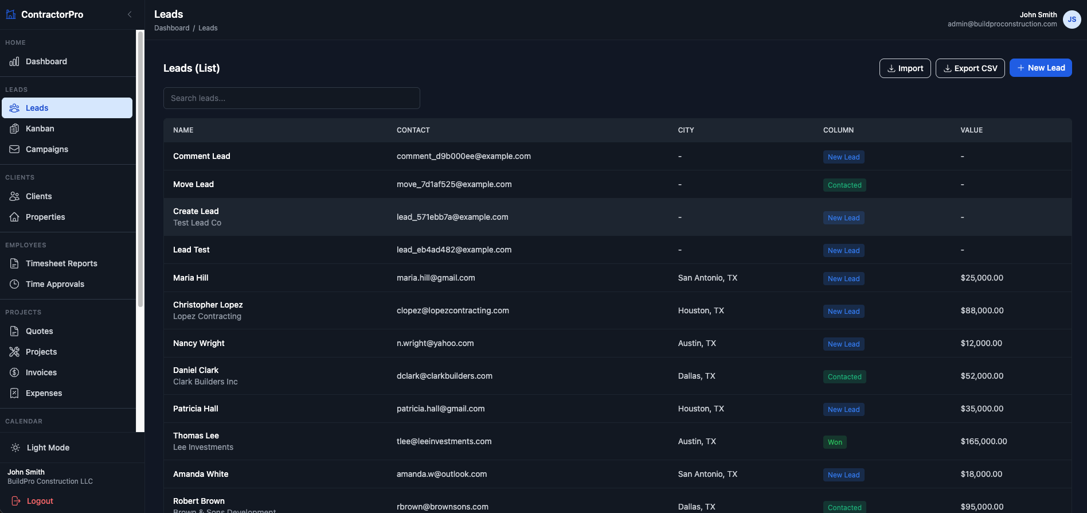This screenshot has width=1087, height=513.
Task: Open the Comment Lead row
Action: [x=617, y=156]
